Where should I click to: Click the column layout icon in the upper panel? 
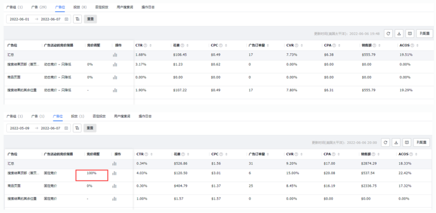tap(410, 33)
